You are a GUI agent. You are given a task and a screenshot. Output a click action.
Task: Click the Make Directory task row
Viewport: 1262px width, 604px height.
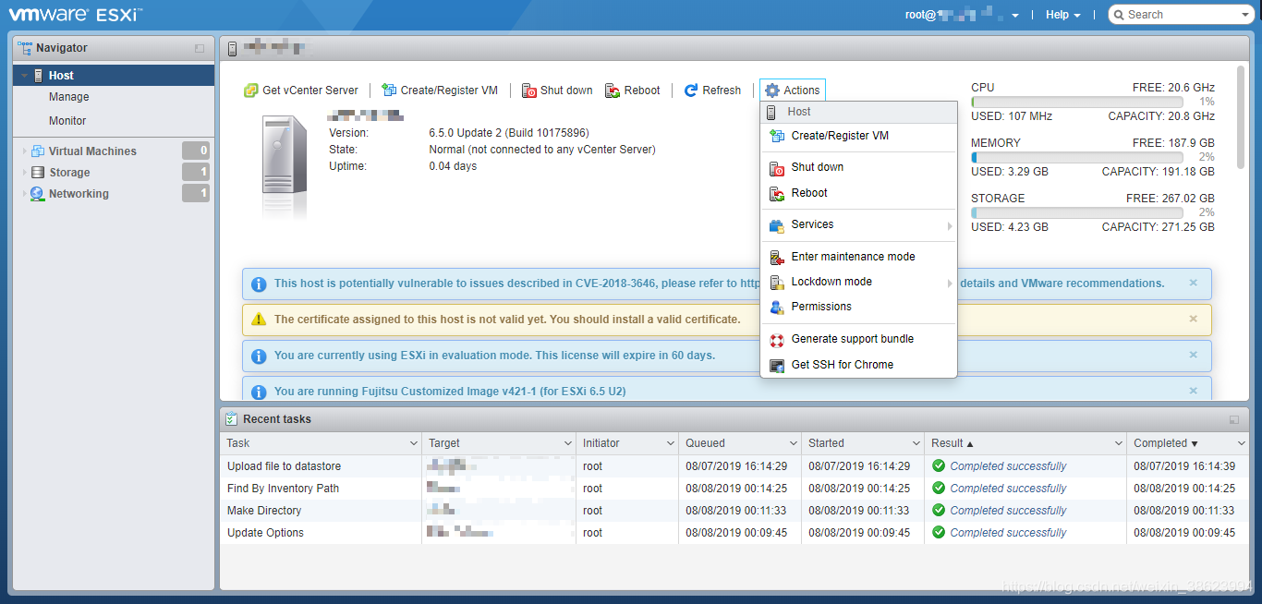[734, 511]
